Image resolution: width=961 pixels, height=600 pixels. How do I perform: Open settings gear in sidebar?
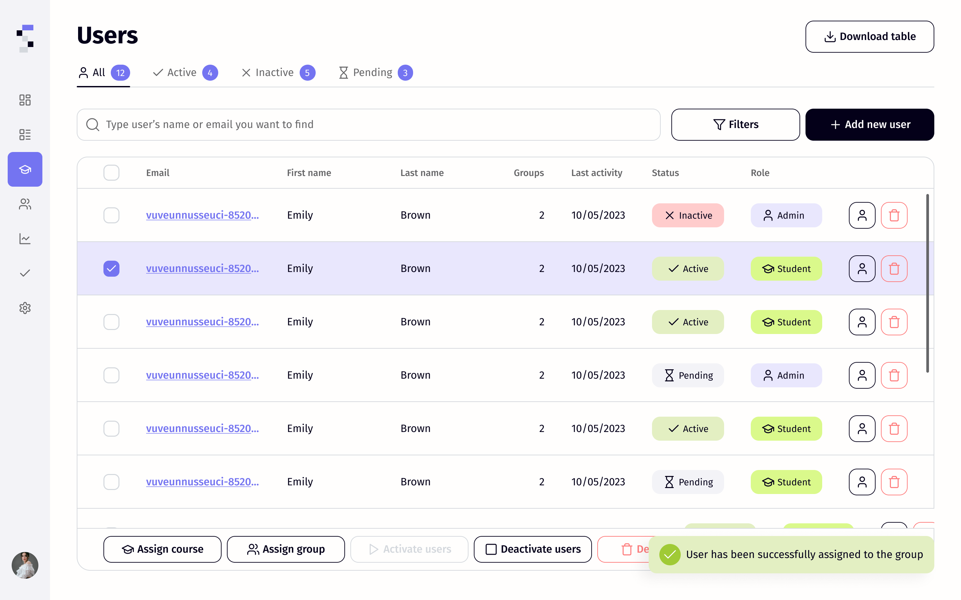[25, 308]
